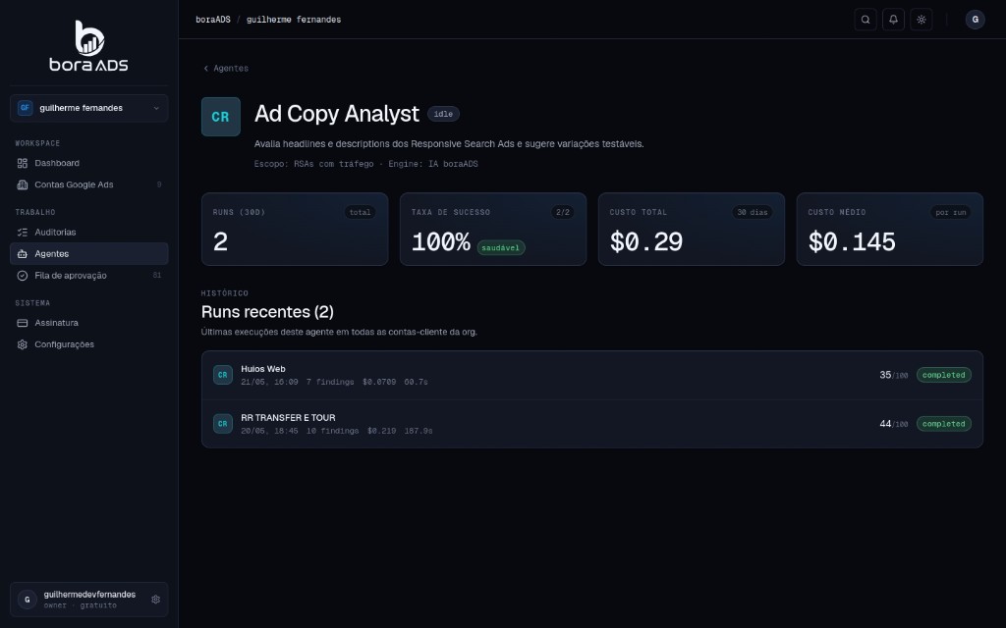
Task: Click "7 findings" in Huios Web run
Action: [330, 382]
